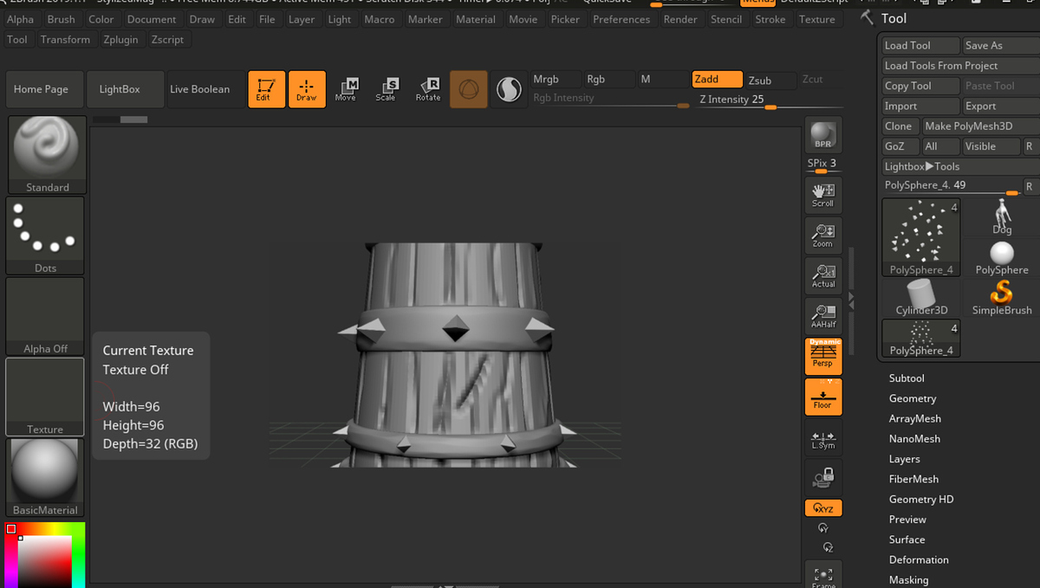Open the Alpha Off selector
The height and width of the screenshot is (588, 1040).
point(47,316)
